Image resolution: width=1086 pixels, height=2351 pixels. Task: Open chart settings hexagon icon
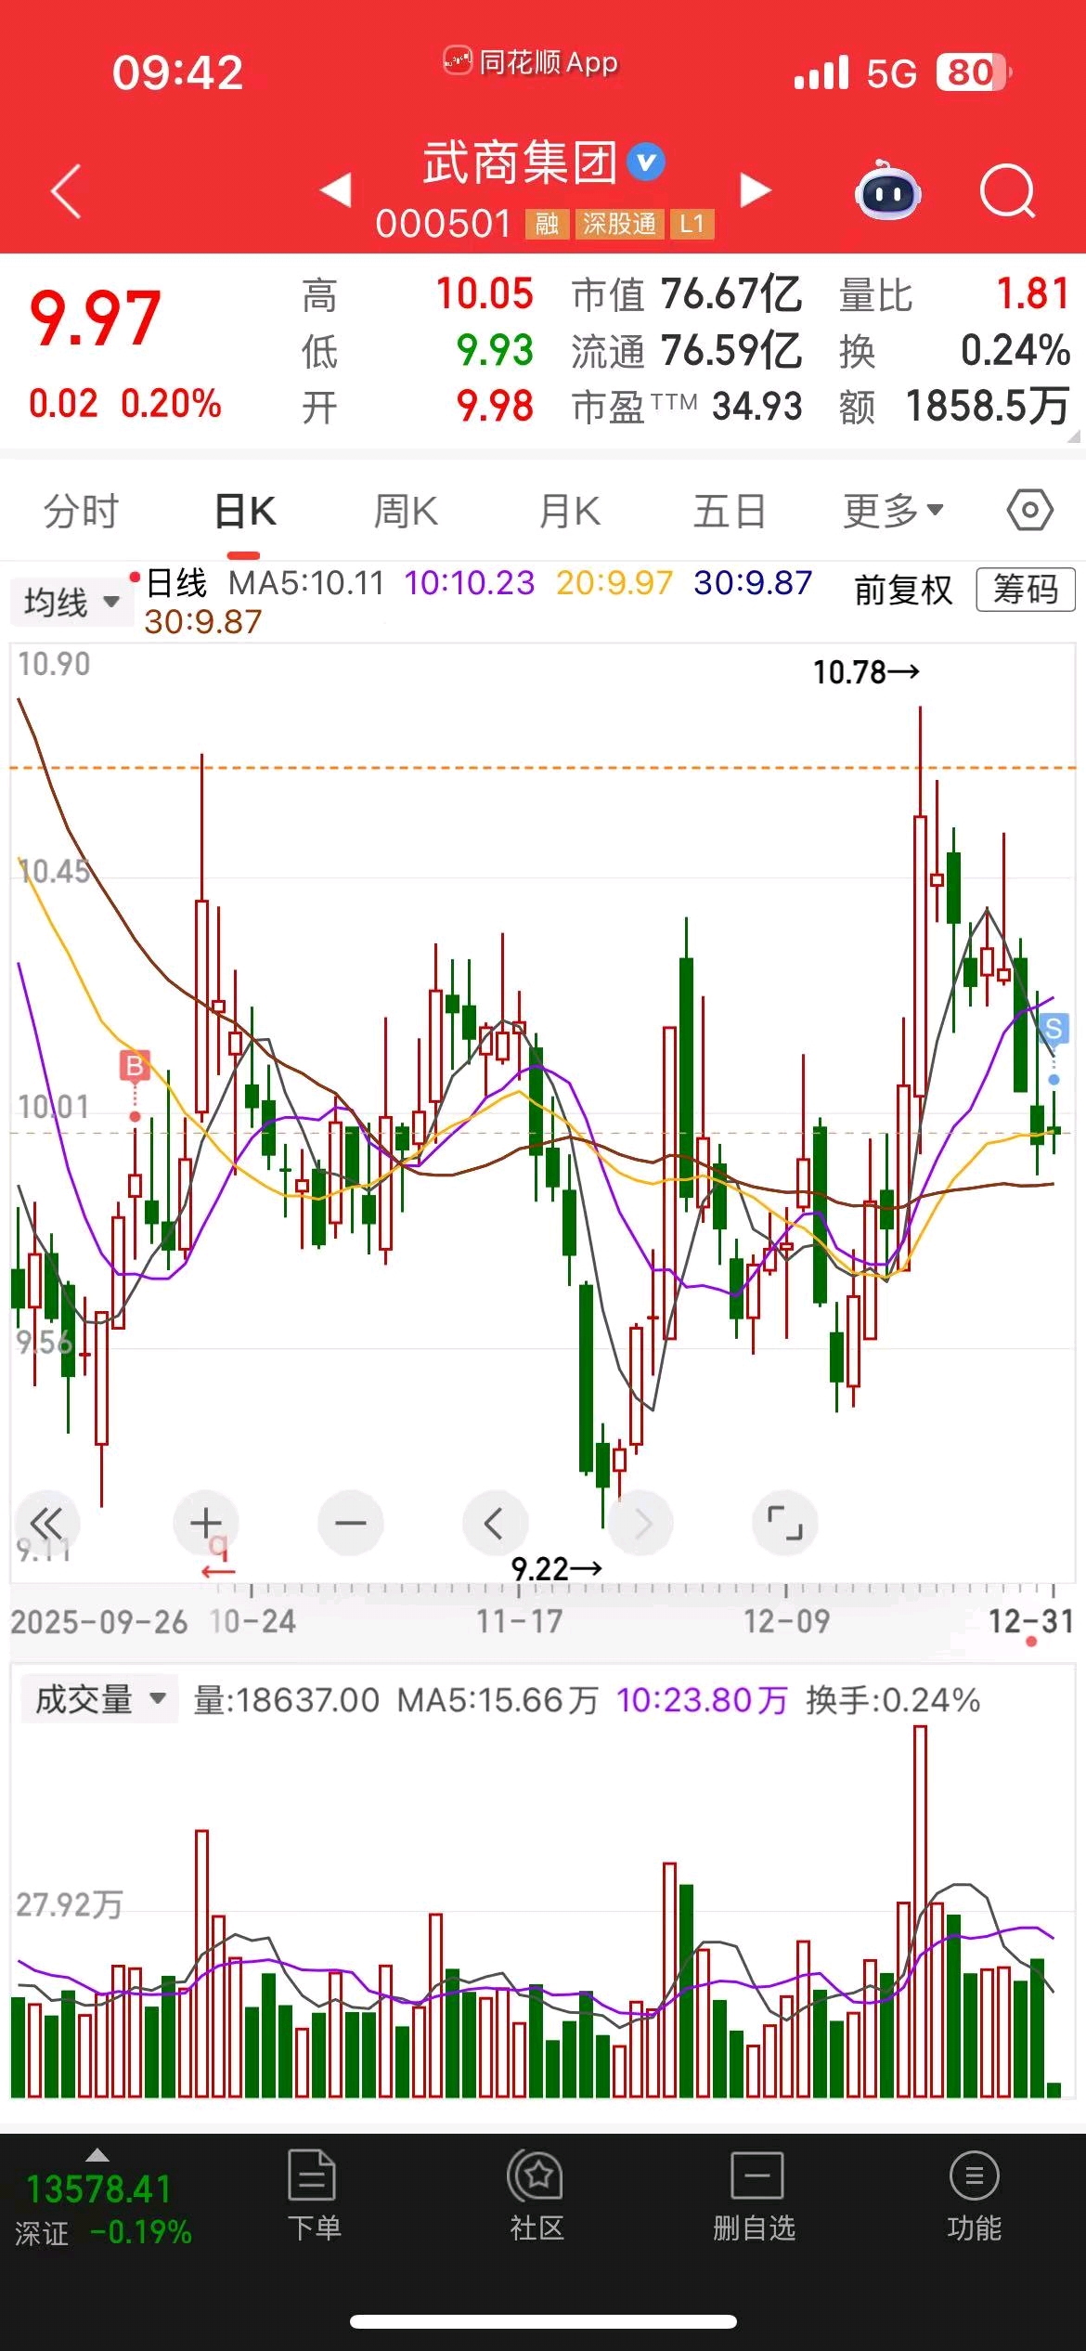click(x=1029, y=511)
